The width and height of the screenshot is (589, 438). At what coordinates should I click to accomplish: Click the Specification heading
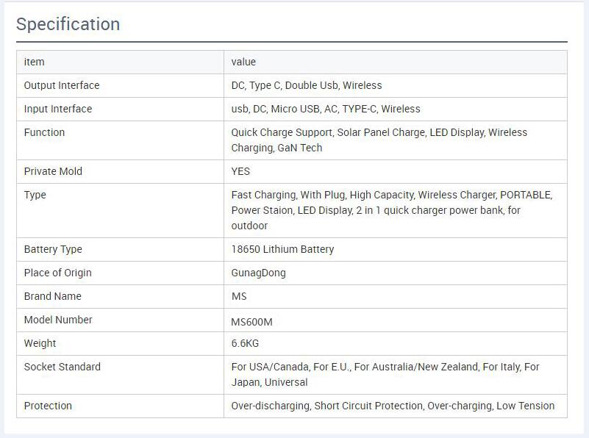68,24
